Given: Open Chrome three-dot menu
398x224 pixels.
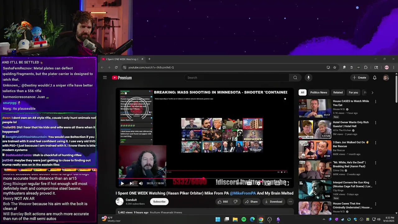Looking at the screenshot, I should 394,67.
